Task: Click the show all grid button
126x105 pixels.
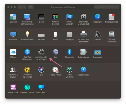Action: (31, 7)
